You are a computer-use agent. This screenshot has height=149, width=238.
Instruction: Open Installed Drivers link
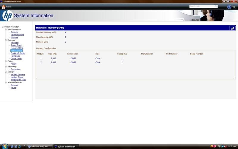pyautogui.click(x=17, y=77)
